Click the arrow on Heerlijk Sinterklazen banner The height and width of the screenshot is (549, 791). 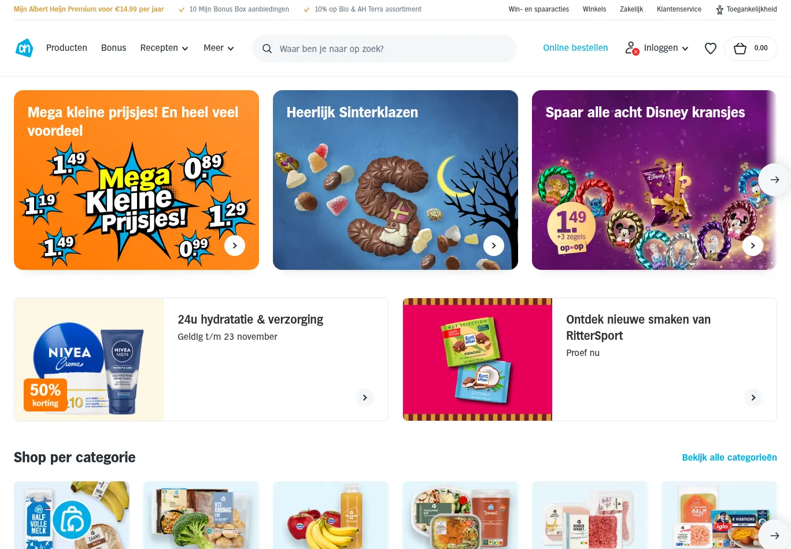[494, 246]
